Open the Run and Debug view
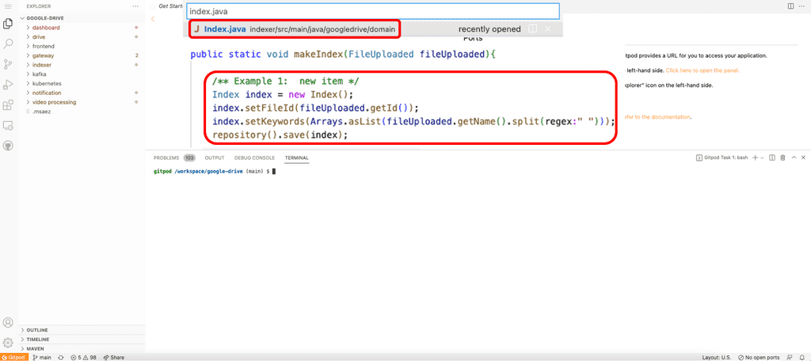811x364 pixels. 8,84
